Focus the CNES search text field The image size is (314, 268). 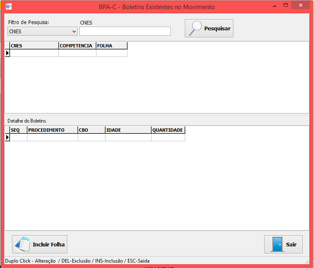pos(125,31)
